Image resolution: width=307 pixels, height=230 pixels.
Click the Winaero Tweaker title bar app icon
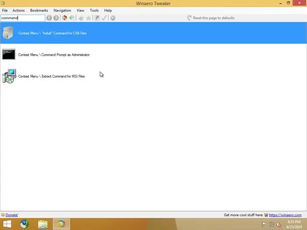(x=3, y=3)
